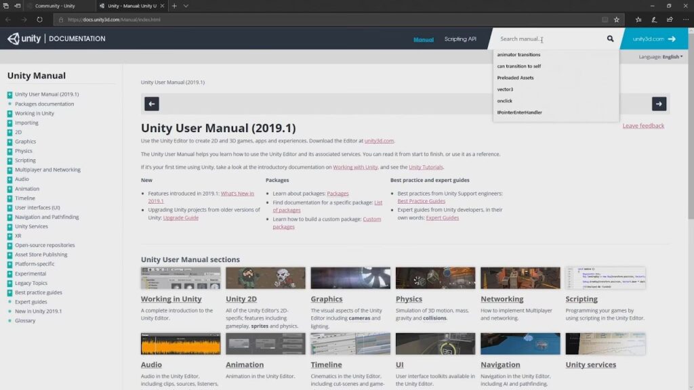Click the search magnifier icon
The image size is (694, 390).
click(610, 39)
